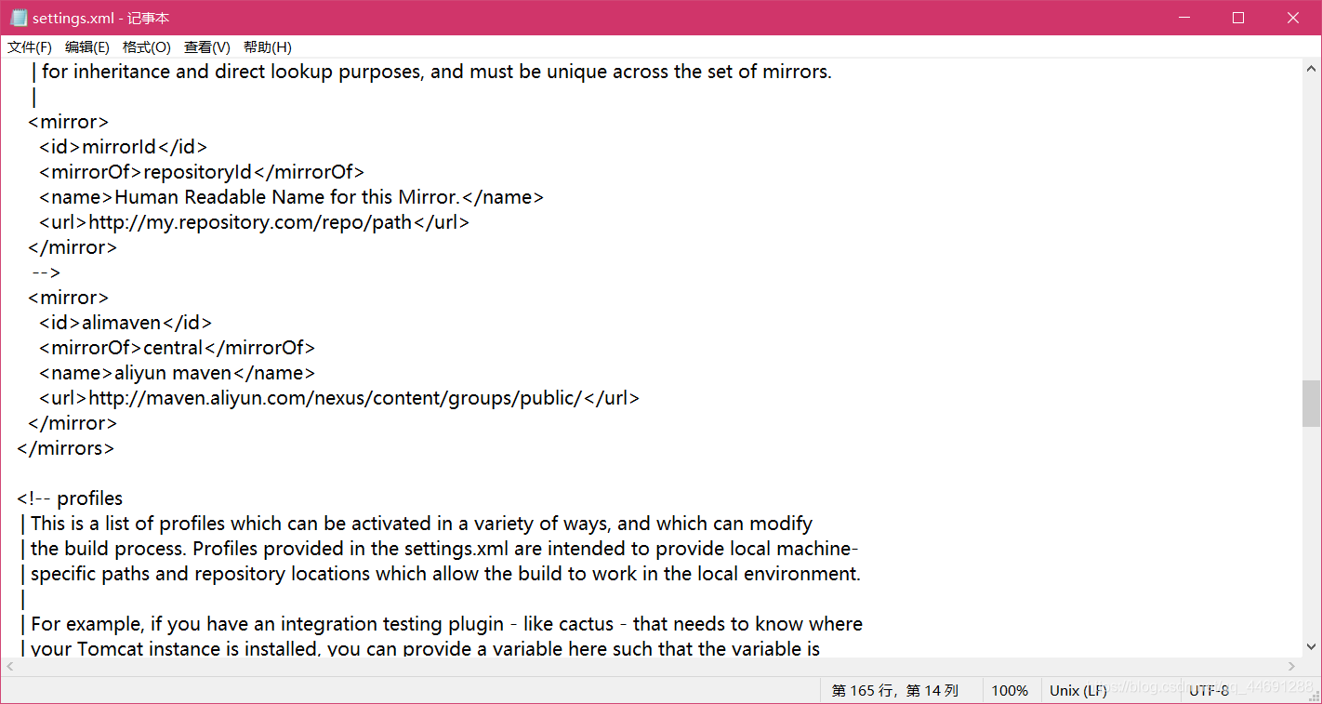Screen dimensions: 1322x704
Task: Click the vertical scrollbar down arrow
Action: click(1311, 646)
